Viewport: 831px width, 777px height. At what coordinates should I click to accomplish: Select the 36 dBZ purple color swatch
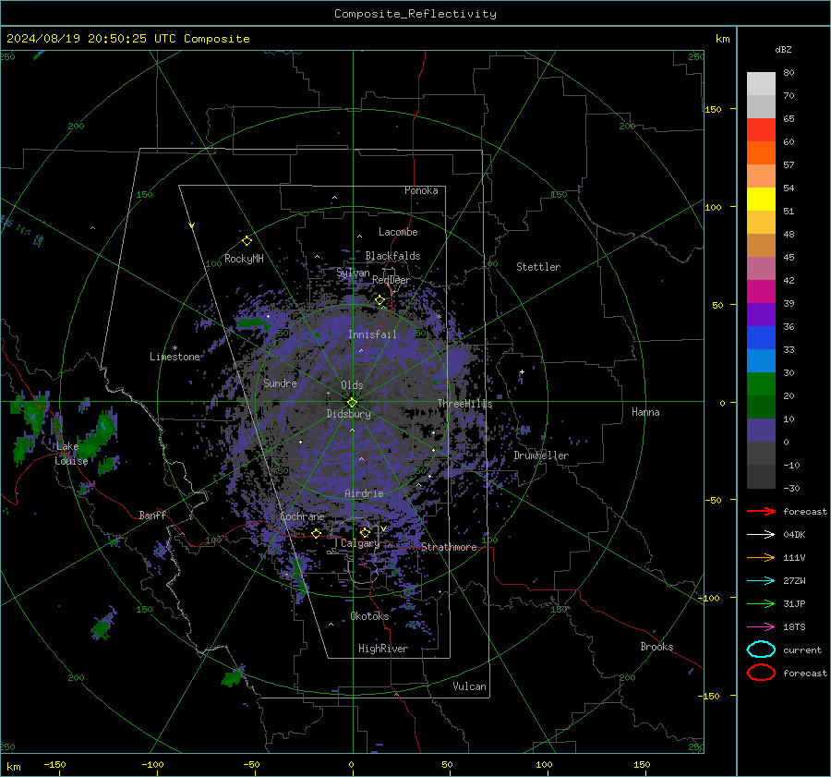(761, 314)
